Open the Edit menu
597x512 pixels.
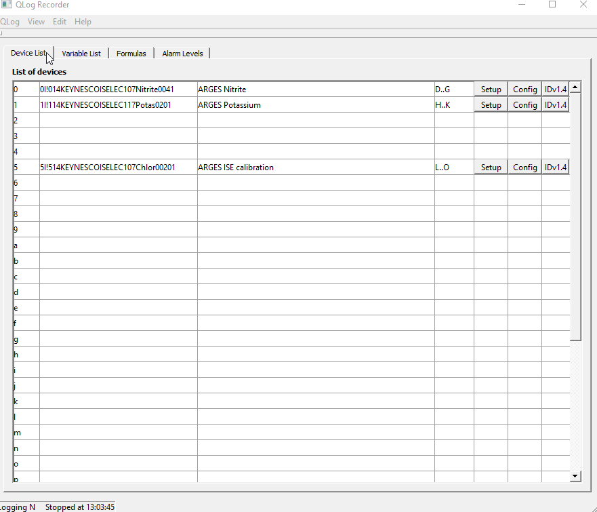(60, 22)
